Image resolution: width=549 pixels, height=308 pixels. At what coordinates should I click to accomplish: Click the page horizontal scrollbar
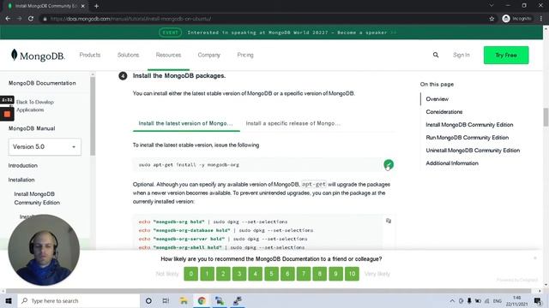pyautogui.click(x=268, y=291)
